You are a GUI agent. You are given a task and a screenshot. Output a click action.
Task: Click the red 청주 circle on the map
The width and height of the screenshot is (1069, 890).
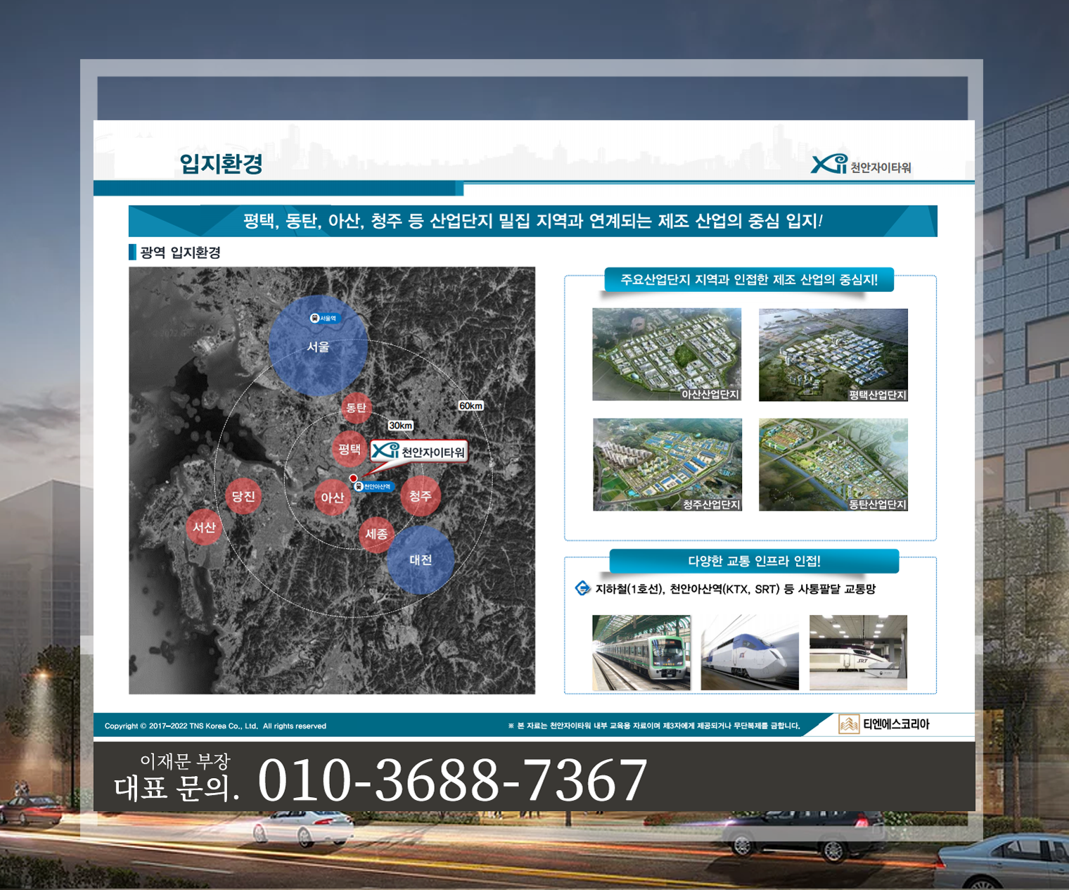point(421,496)
